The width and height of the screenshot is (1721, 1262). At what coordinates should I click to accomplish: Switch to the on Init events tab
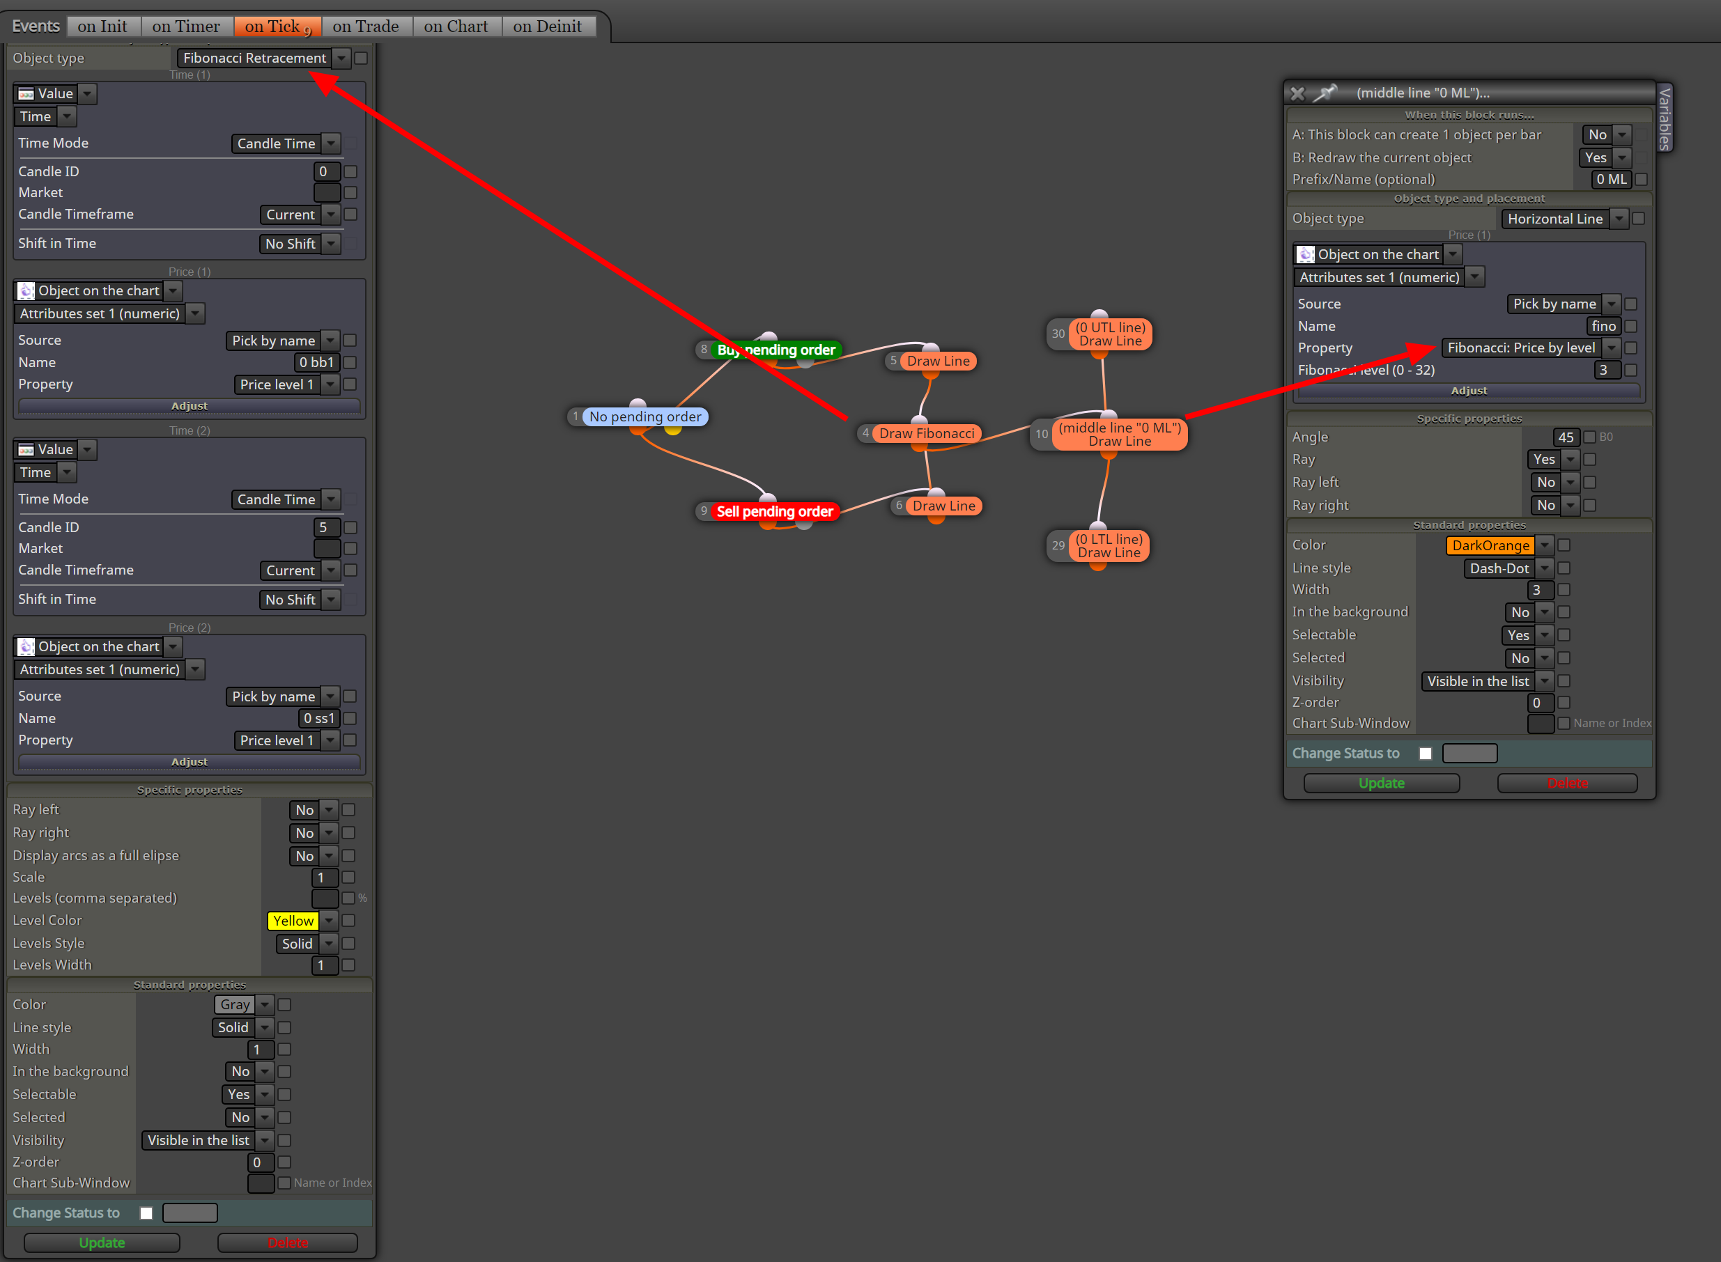pyautogui.click(x=102, y=26)
